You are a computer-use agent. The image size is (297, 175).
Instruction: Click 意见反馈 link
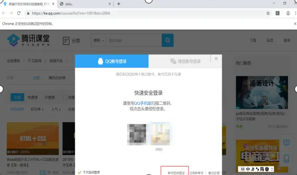tap(214, 173)
